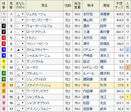Open horse page for リュヌルージュ
The image size is (131, 112).
[x=36, y=14]
